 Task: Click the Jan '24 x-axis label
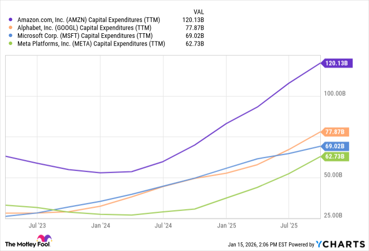pos(100,225)
